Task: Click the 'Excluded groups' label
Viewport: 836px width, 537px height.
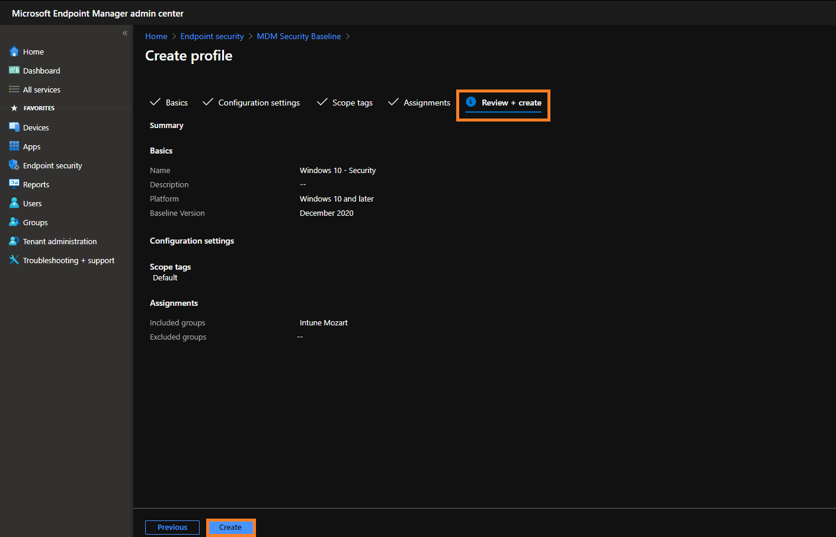Action: pos(178,337)
